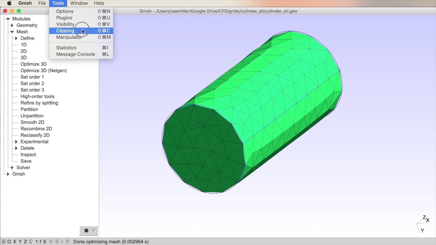436x245 pixels.
Task: Choose Plugins from Tools menu
Action: click(x=81, y=18)
